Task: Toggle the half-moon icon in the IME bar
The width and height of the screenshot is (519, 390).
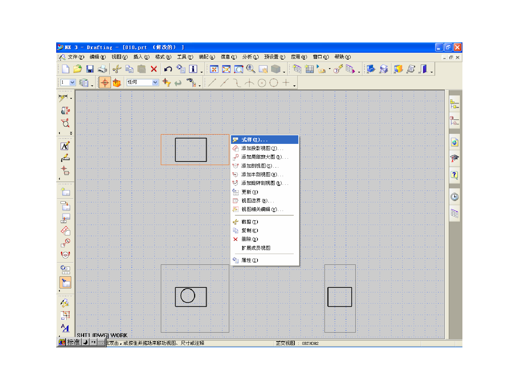Action: (85, 342)
